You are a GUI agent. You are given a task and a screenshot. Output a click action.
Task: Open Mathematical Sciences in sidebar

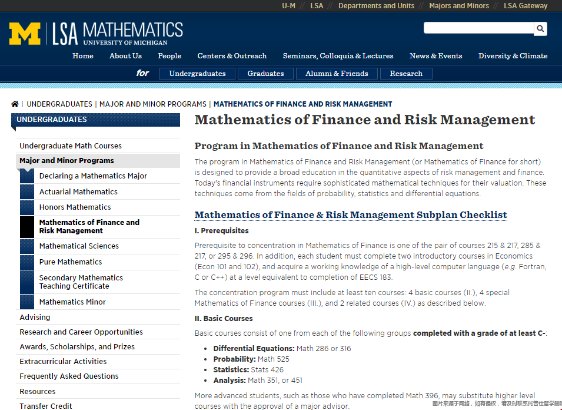click(x=100, y=246)
